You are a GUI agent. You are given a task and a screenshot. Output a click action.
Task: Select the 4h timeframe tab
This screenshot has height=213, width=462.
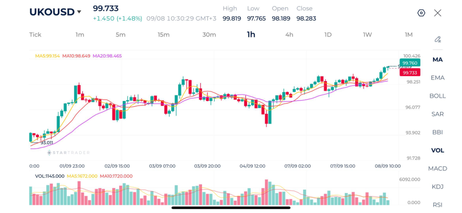click(289, 35)
